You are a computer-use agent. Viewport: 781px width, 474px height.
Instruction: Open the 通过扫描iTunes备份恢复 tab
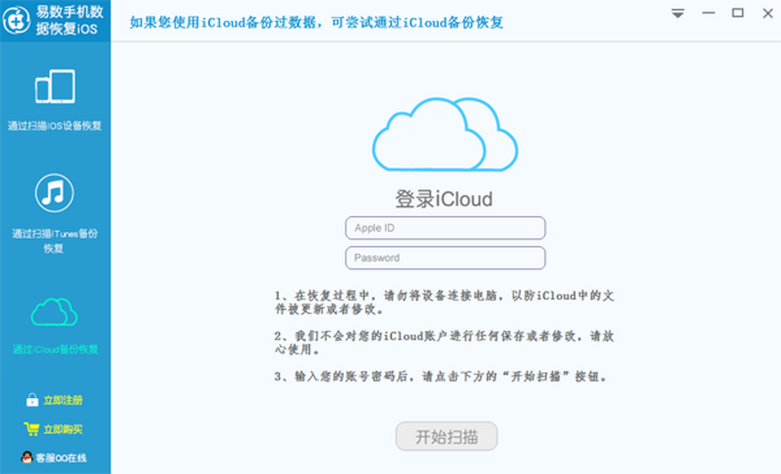tap(55, 241)
